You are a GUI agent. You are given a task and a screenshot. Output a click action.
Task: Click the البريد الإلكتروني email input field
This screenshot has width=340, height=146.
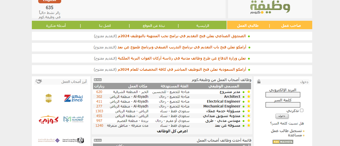pyautogui.click(x=283, y=95)
